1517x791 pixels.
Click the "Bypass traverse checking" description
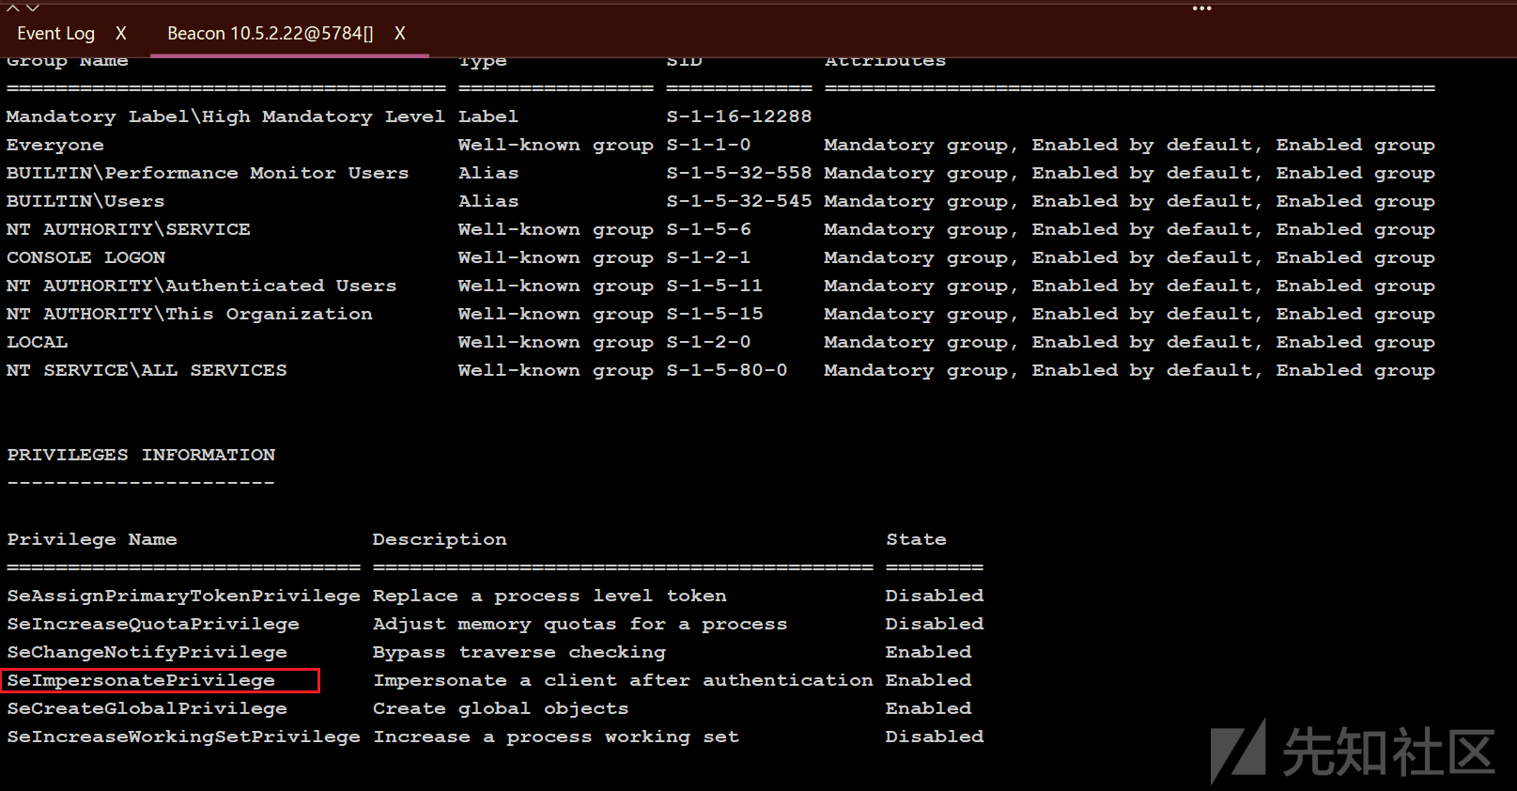pos(519,652)
